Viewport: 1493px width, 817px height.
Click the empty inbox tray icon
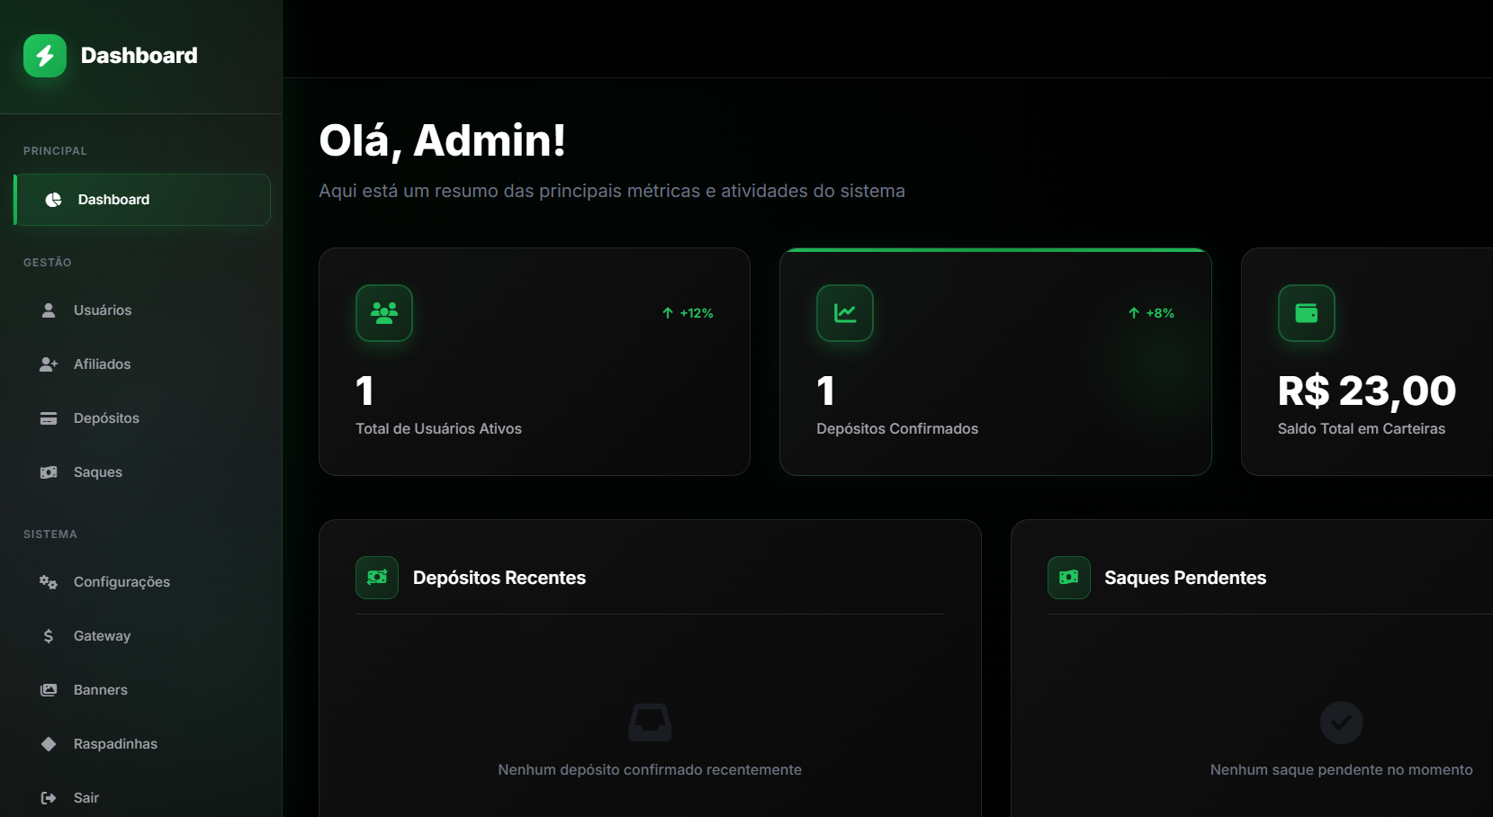click(650, 723)
